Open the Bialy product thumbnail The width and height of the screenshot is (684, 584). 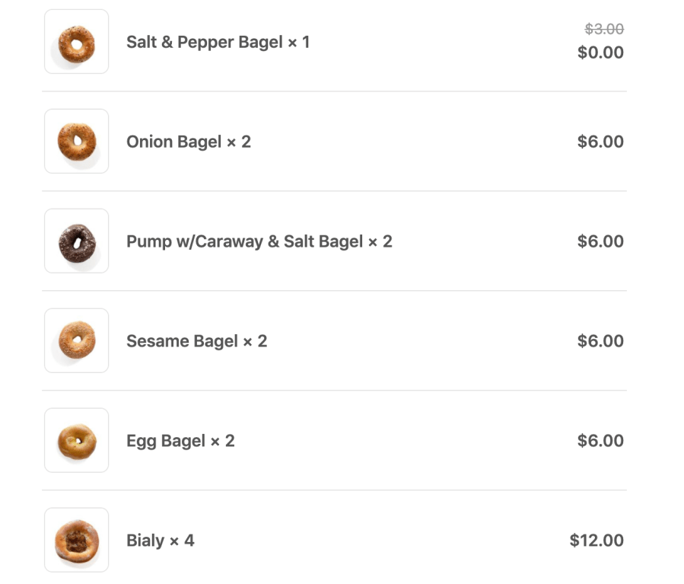76,541
